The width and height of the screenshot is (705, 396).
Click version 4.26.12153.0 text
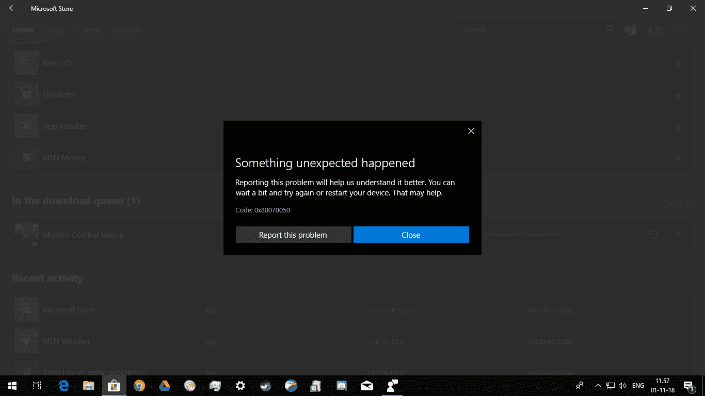pyautogui.click(x=385, y=342)
